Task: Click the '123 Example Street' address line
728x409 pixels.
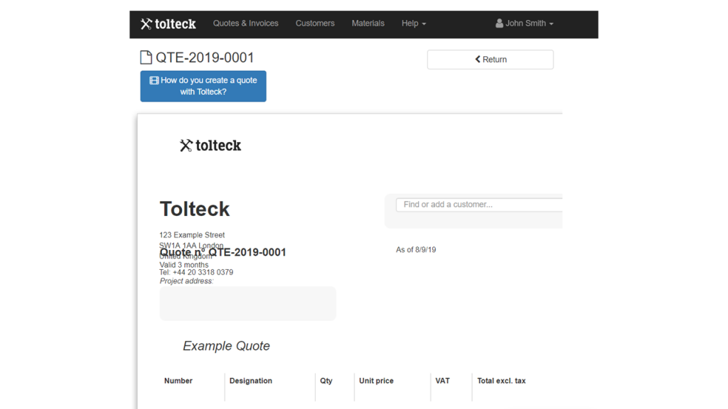Action: point(192,235)
